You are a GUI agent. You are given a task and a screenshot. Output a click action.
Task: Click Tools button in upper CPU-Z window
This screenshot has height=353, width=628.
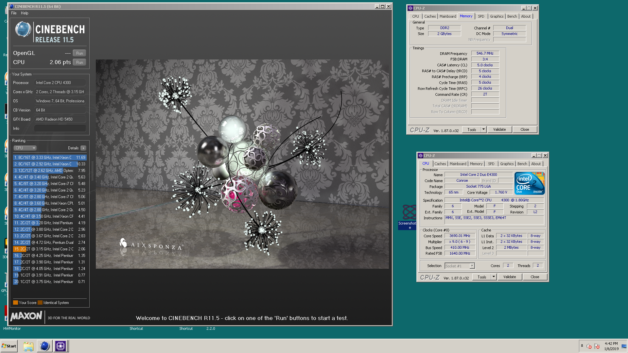(472, 130)
